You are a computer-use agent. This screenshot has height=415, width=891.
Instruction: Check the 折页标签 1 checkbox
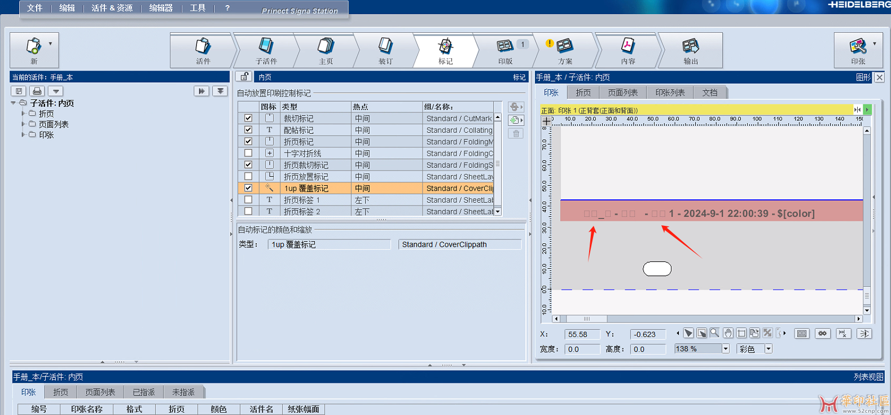[248, 199]
